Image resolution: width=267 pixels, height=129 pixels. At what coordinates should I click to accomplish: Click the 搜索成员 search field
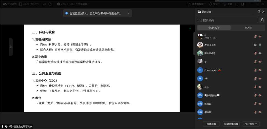point(227,20)
